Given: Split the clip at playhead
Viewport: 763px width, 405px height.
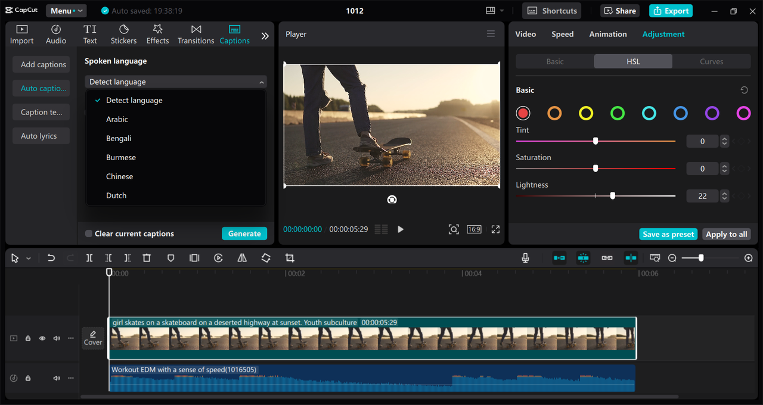Looking at the screenshot, I should tap(89, 258).
